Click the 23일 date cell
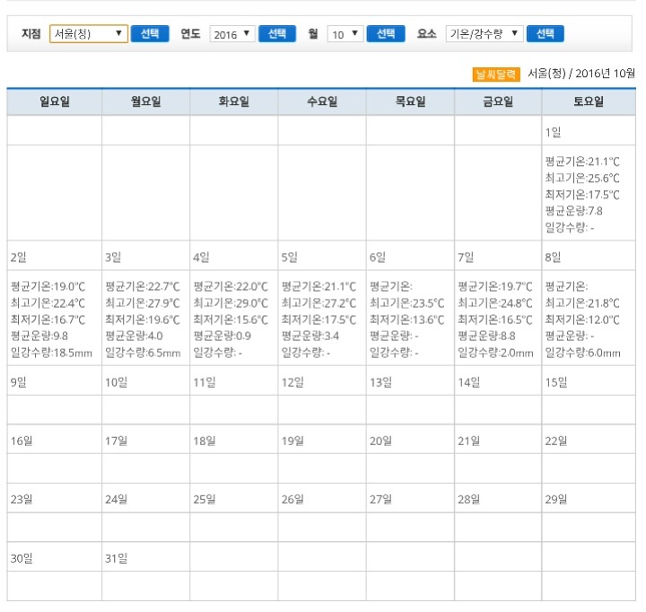 pos(55,498)
